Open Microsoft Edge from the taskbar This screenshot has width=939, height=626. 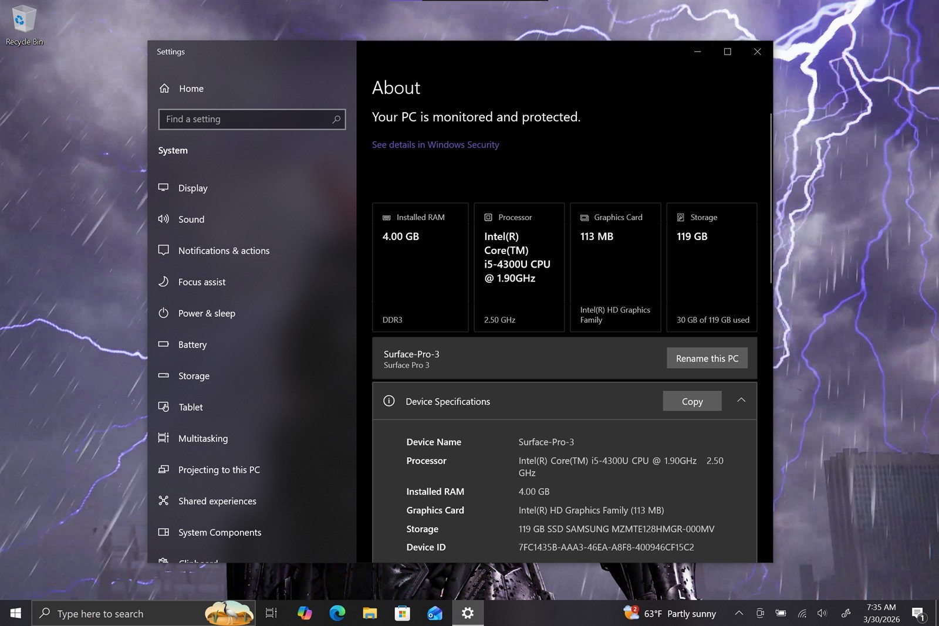pos(337,613)
